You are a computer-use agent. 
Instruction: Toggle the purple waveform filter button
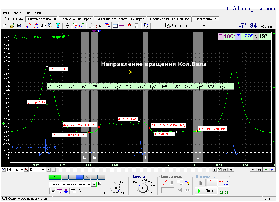pos(60,191)
